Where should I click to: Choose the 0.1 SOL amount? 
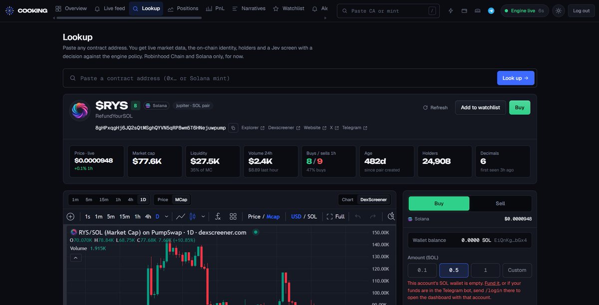tap(422, 270)
